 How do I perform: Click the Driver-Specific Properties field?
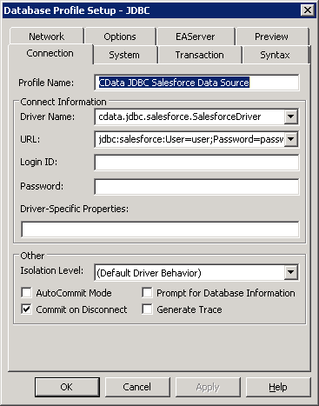click(x=160, y=230)
